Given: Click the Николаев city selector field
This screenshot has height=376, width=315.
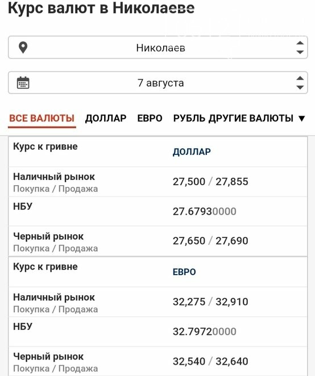Looking at the screenshot, I should click(157, 47).
